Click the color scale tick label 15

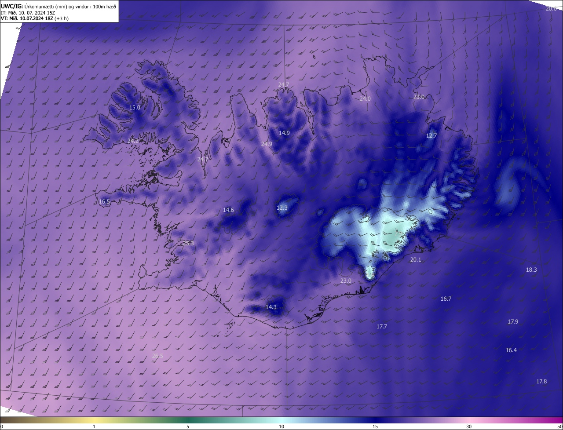(x=375, y=426)
